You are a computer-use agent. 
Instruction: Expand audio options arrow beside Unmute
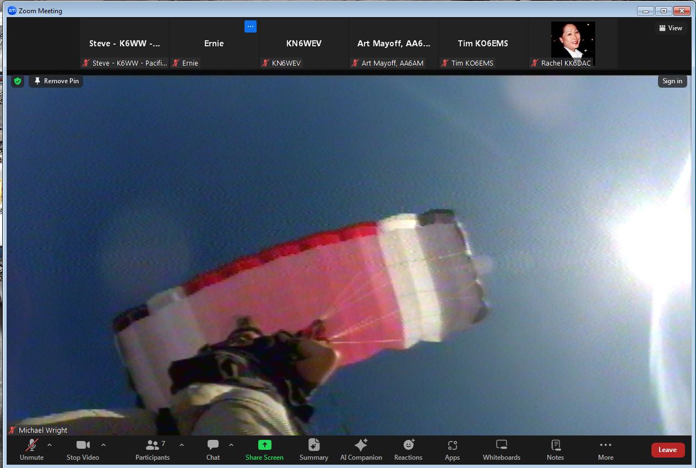[x=50, y=445]
